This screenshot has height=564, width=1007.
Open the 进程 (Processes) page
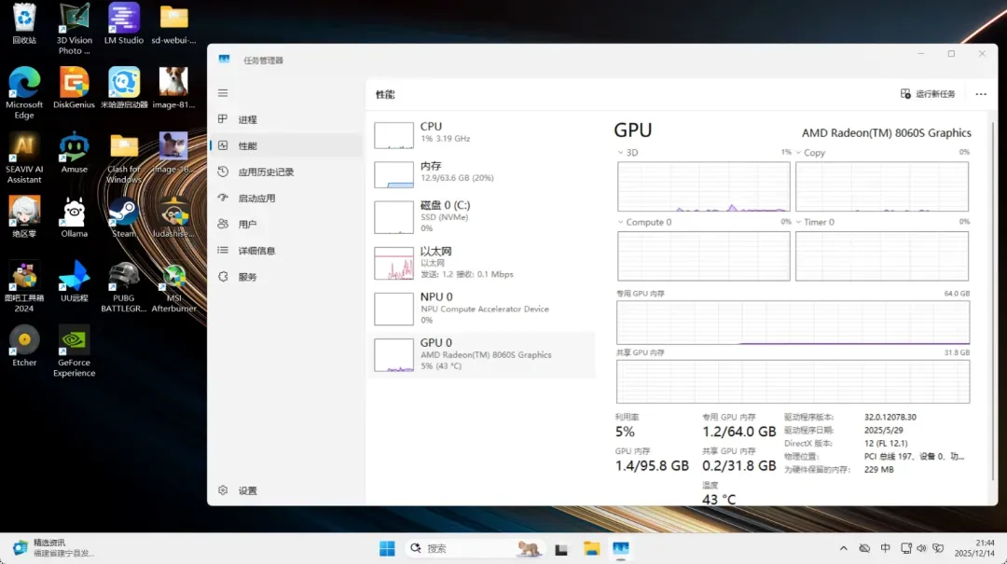(x=247, y=120)
